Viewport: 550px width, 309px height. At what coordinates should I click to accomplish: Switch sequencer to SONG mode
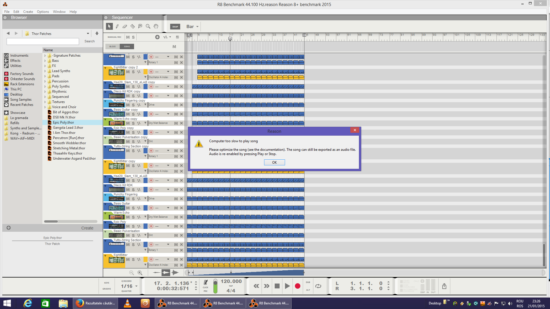coord(127,46)
